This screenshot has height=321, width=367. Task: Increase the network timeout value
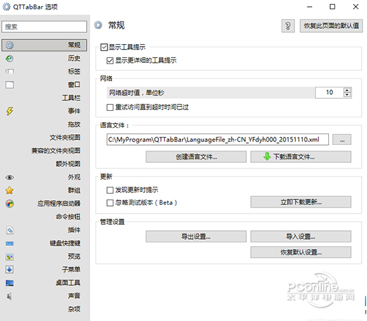347,90
